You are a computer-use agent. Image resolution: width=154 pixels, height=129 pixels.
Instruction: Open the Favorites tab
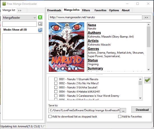click(100, 10)
